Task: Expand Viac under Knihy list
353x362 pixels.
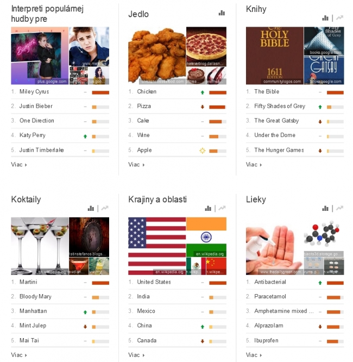Action: click(254, 164)
